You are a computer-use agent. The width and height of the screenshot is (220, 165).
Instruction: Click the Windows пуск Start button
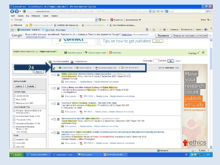tap(17, 155)
